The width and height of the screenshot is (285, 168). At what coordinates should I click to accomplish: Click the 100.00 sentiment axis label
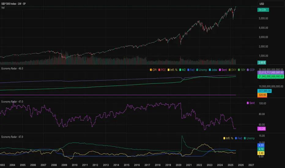(262, 103)
